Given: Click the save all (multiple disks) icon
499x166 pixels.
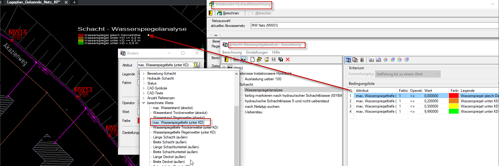Looking at the screenshot, I should click(x=280, y=59).
